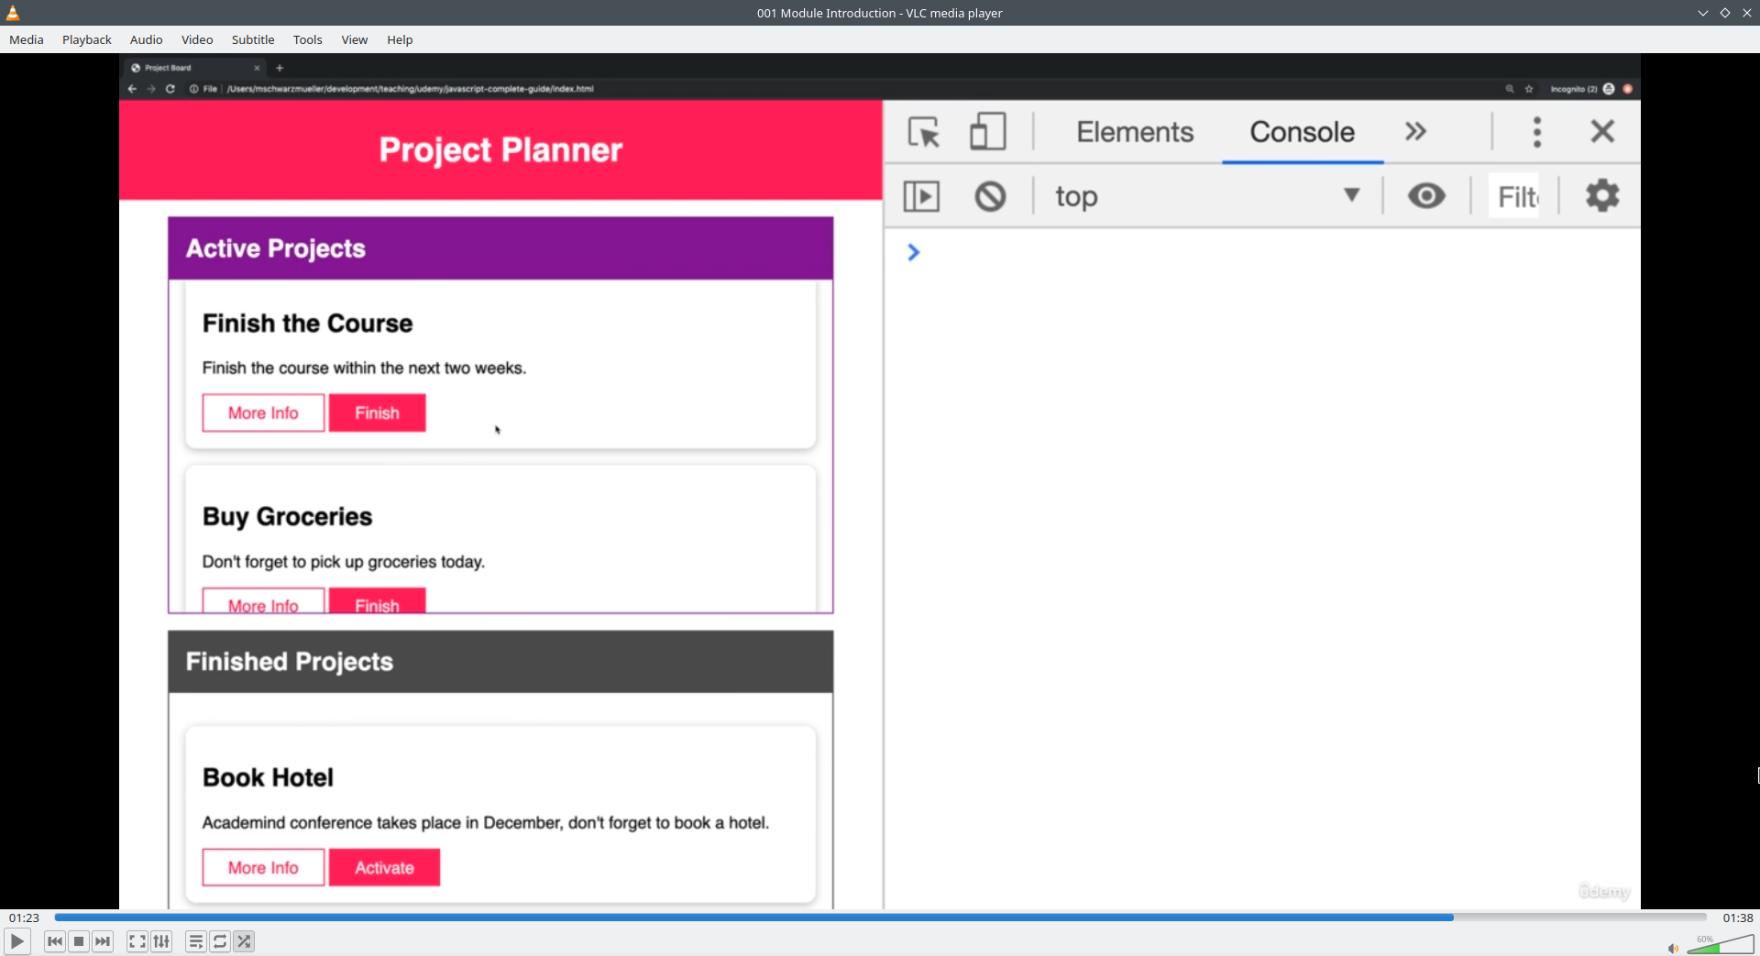Switch to the Console tab in DevTools
The height and width of the screenshot is (956, 1760).
click(x=1303, y=132)
